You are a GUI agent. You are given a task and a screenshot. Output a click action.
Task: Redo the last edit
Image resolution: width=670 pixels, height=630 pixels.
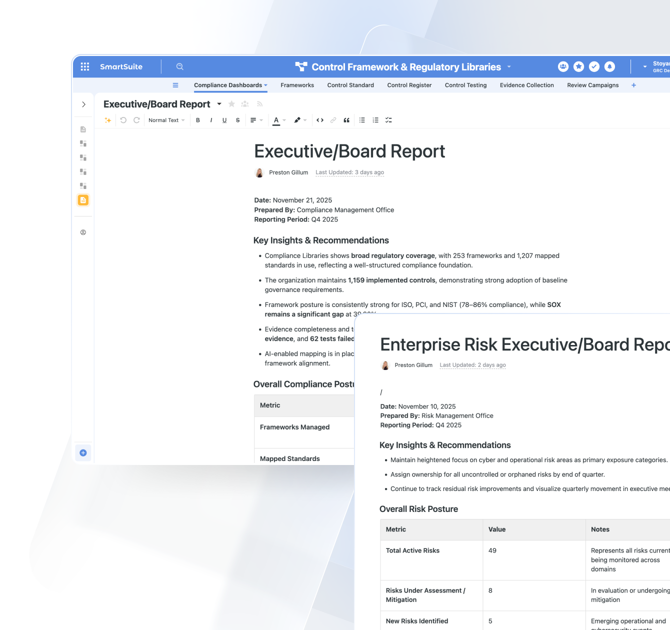tap(136, 120)
